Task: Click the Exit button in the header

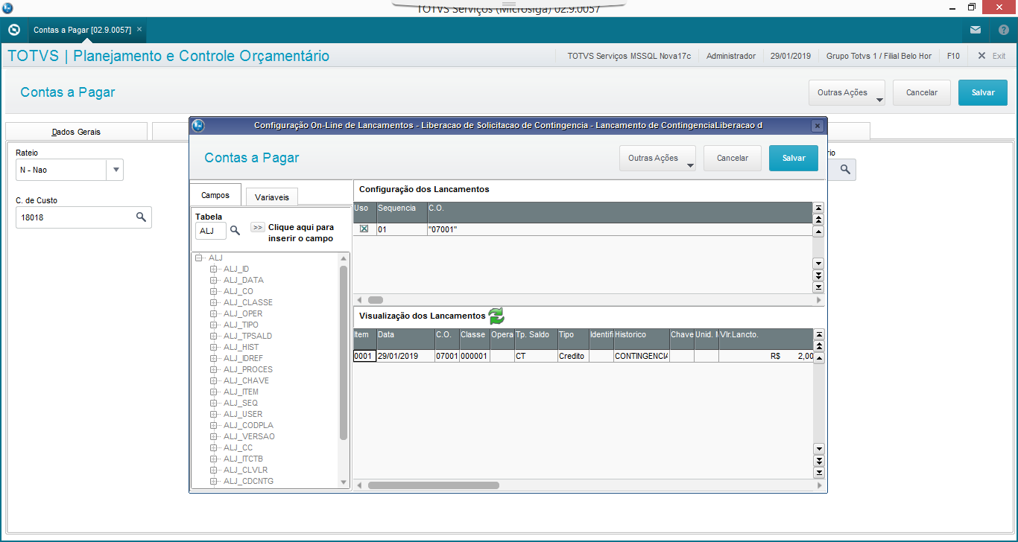Action: pos(992,56)
